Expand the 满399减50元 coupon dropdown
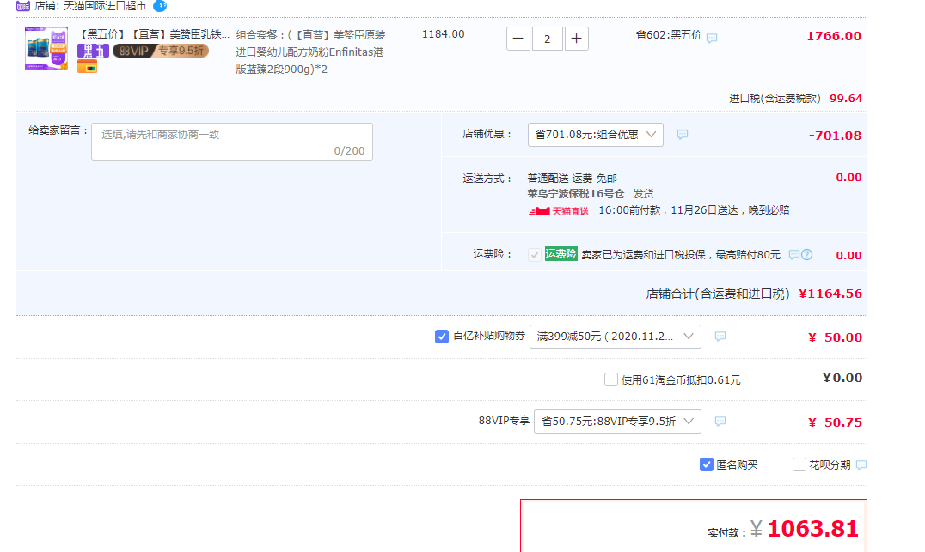 click(616, 337)
